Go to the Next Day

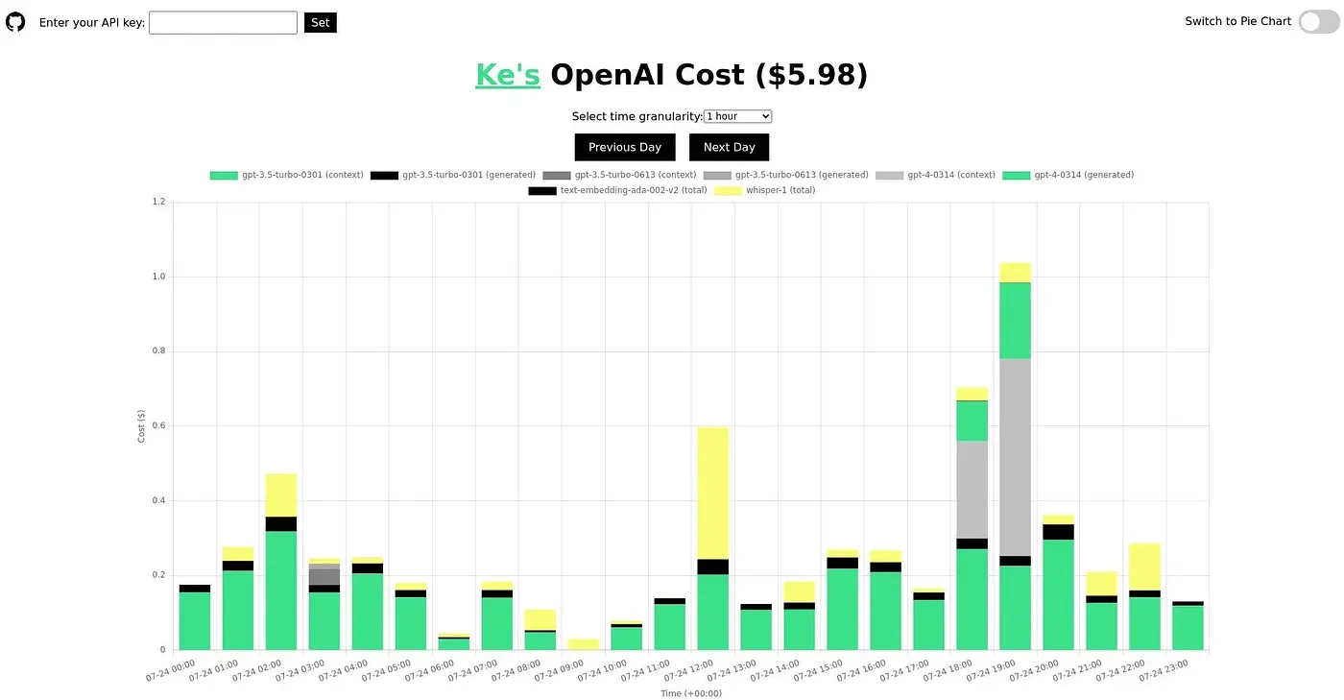[x=730, y=147]
